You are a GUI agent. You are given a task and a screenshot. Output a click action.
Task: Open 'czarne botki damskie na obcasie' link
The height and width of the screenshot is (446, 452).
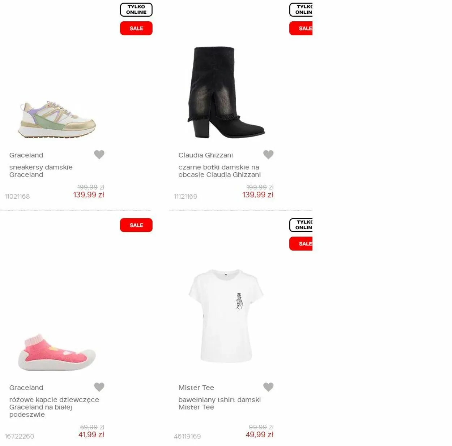point(219,171)
